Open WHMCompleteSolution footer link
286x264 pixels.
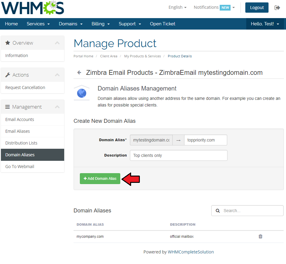point(190,252)
